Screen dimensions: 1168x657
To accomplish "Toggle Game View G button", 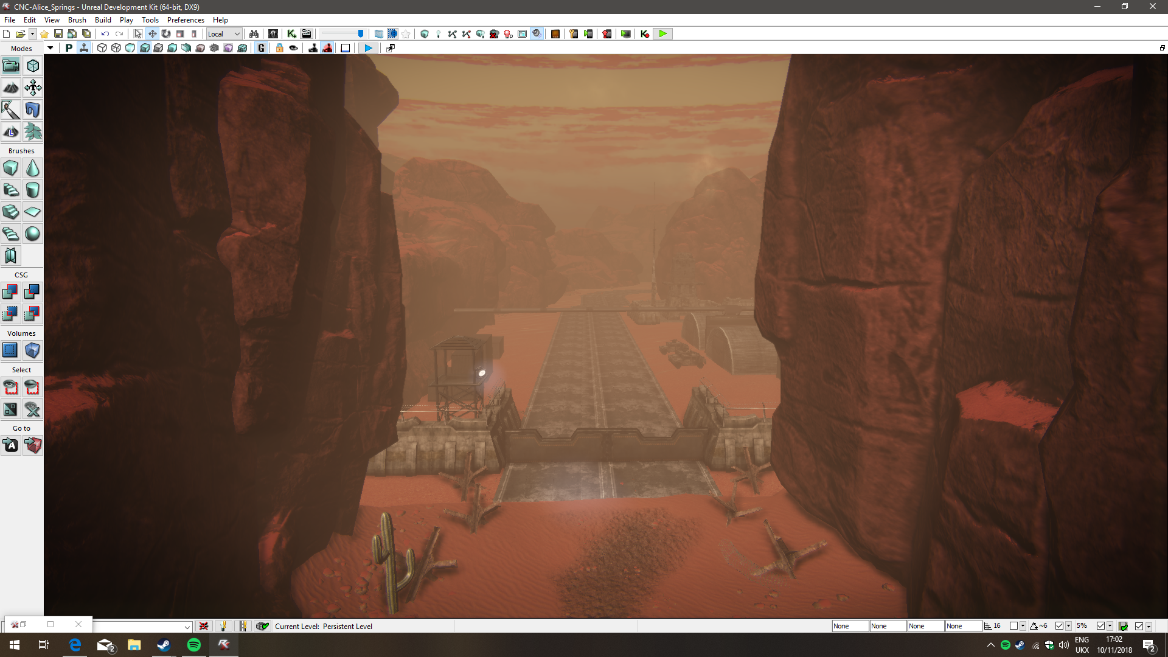I will click(x=262, y=48).
